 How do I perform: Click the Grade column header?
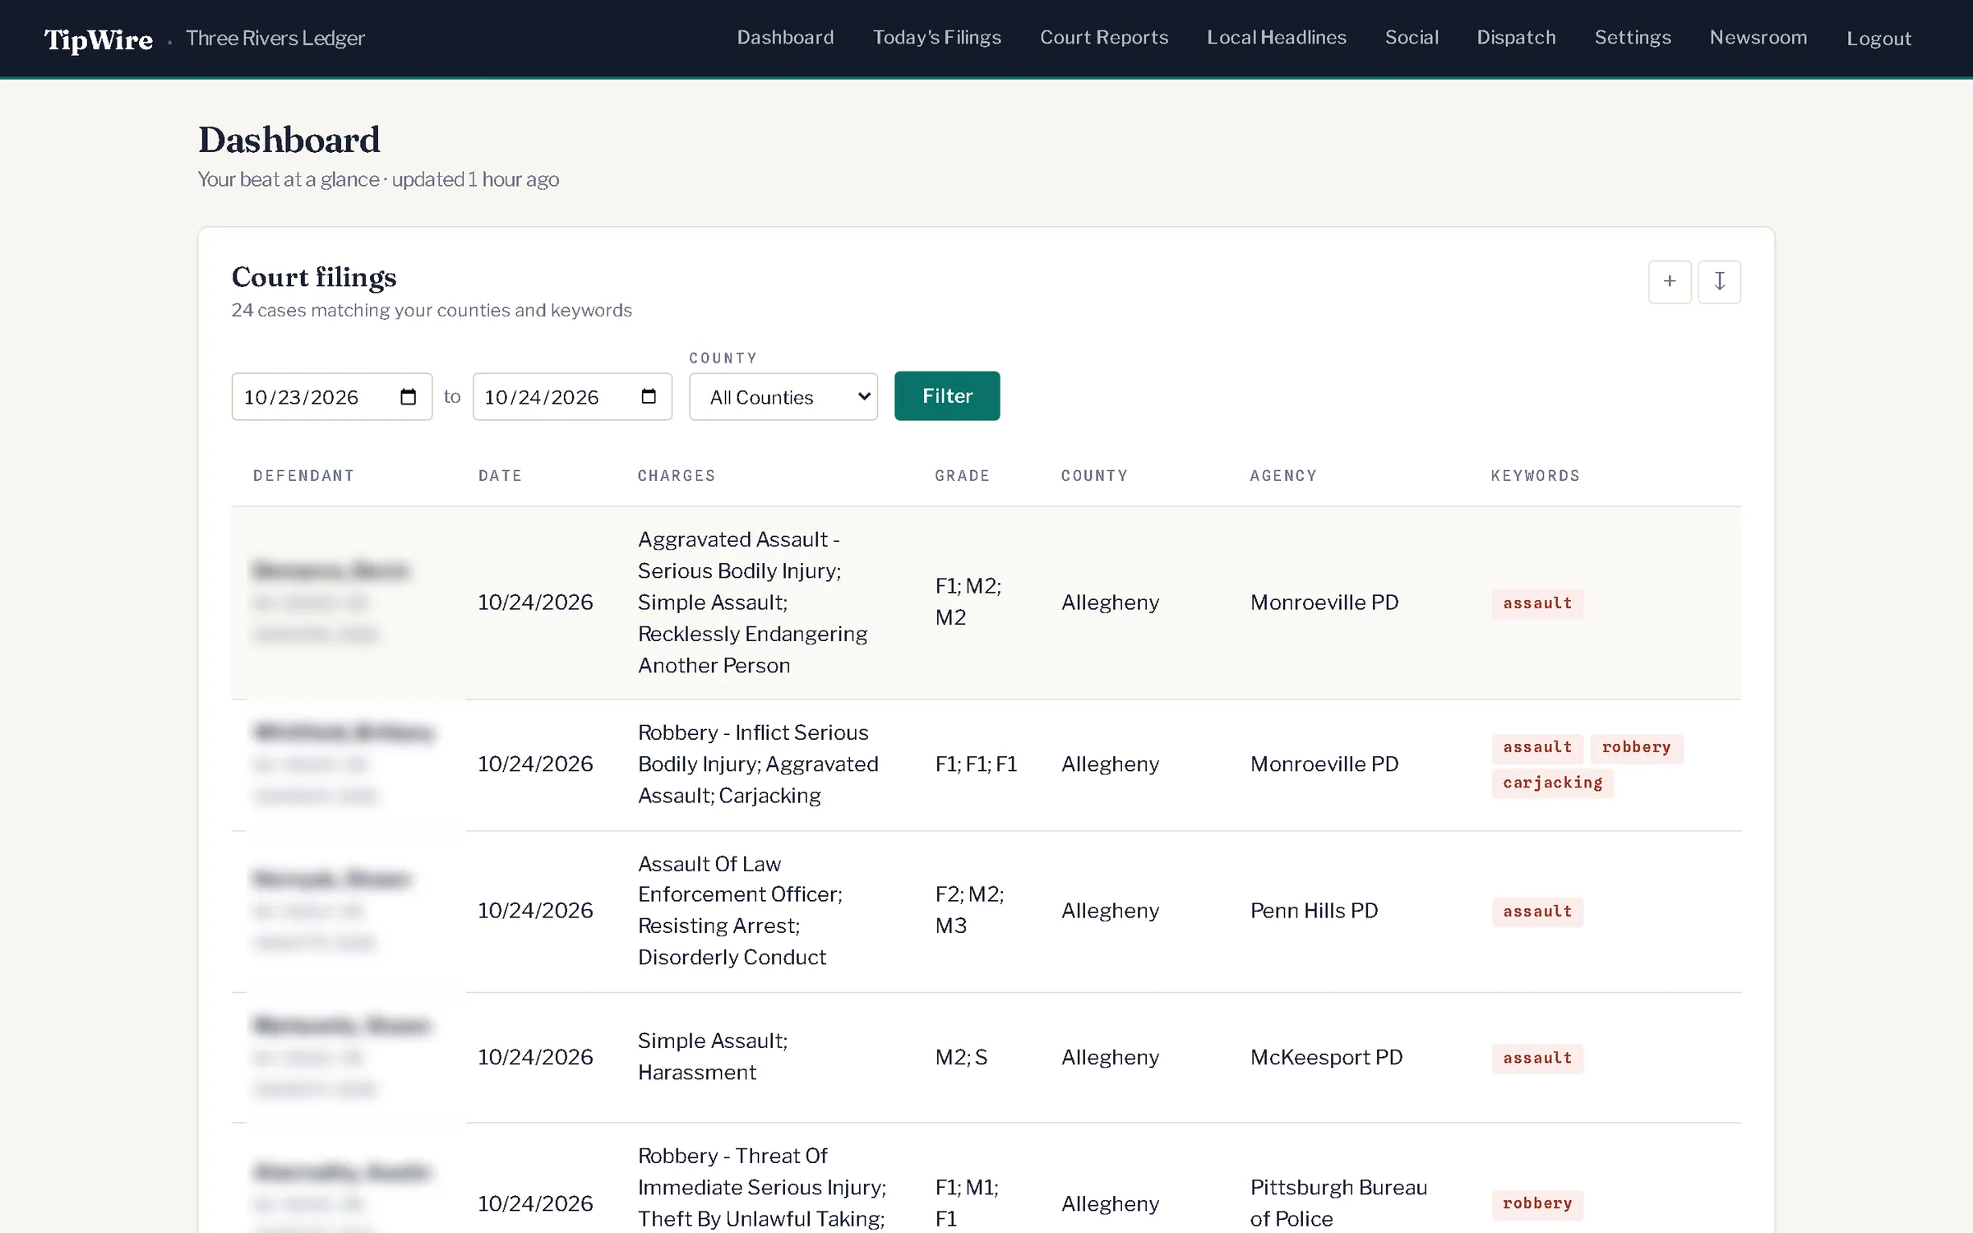(962, 476)
